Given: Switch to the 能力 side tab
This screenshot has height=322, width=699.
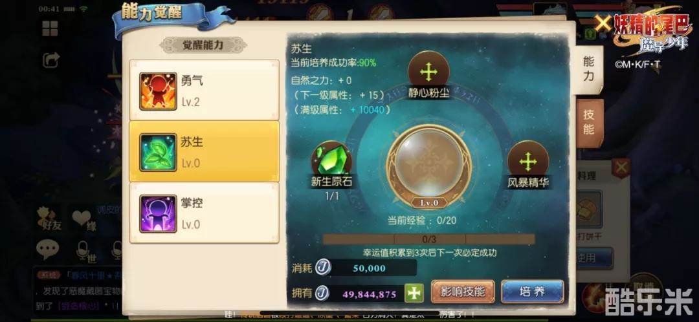Looking at the screenshot, I should (x=588, y=69).
